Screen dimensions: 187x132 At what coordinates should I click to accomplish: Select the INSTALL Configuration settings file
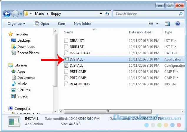[124, 66]
